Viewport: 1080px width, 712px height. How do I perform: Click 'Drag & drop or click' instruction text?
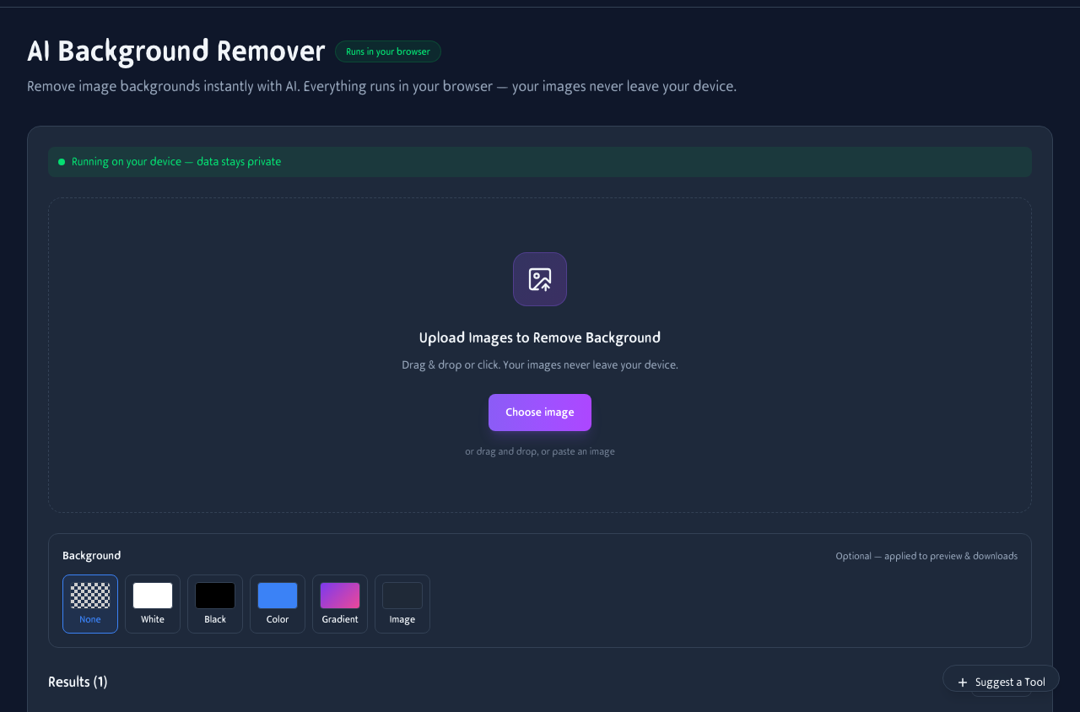tap(540, 365)
